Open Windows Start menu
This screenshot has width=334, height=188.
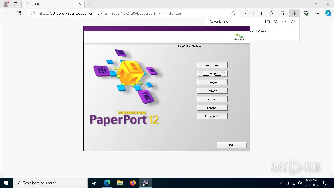(6, 183)
